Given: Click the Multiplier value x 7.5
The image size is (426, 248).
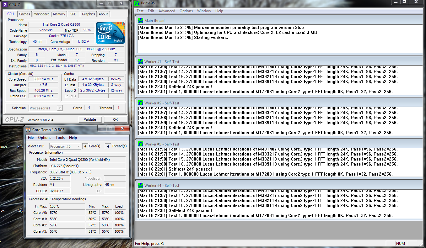Looking at the screenshot, I should pyautogui.click(x=44, y=85).
